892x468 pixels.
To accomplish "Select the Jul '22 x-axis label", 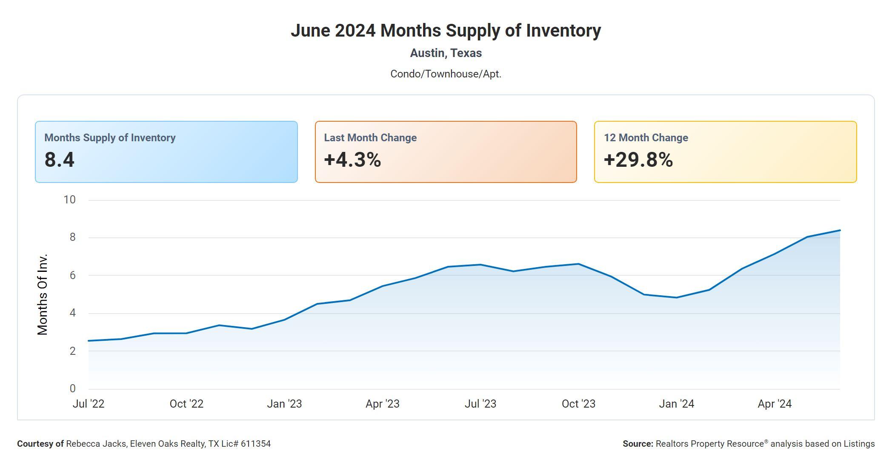I will pos(89,404).
